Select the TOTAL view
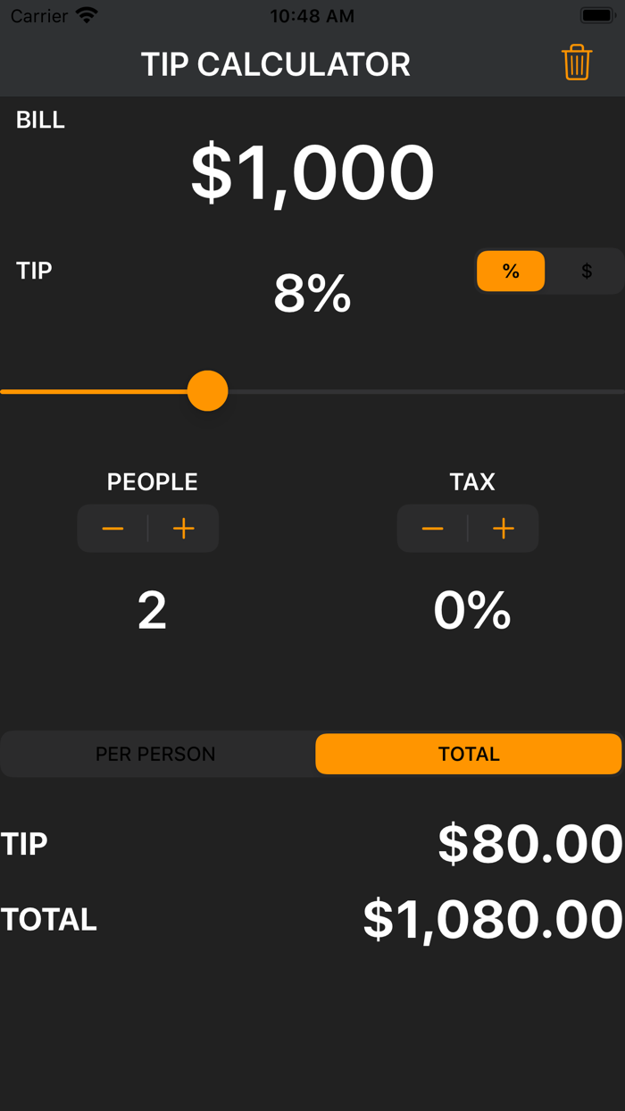Image resolution: width=625 pixels, height=1111 pixels. 468,754
